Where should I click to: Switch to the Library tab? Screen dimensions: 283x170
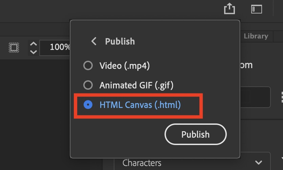coord(256,36)
